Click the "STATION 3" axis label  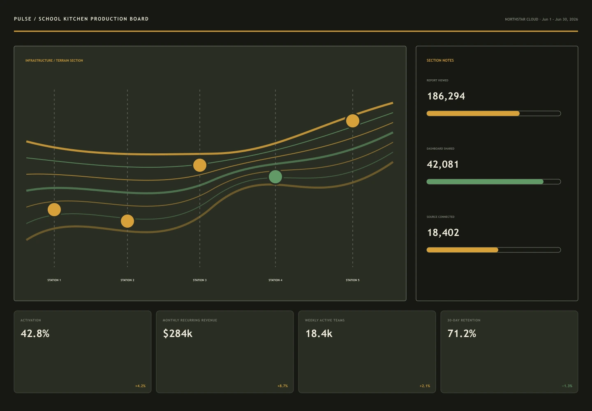click(x=200, y=280)
